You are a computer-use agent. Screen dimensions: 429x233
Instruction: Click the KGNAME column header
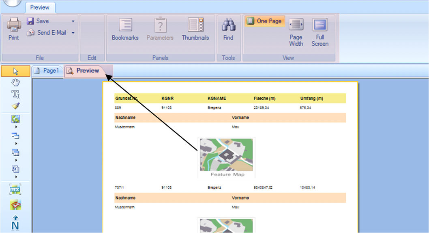click(x=217, y=99)
